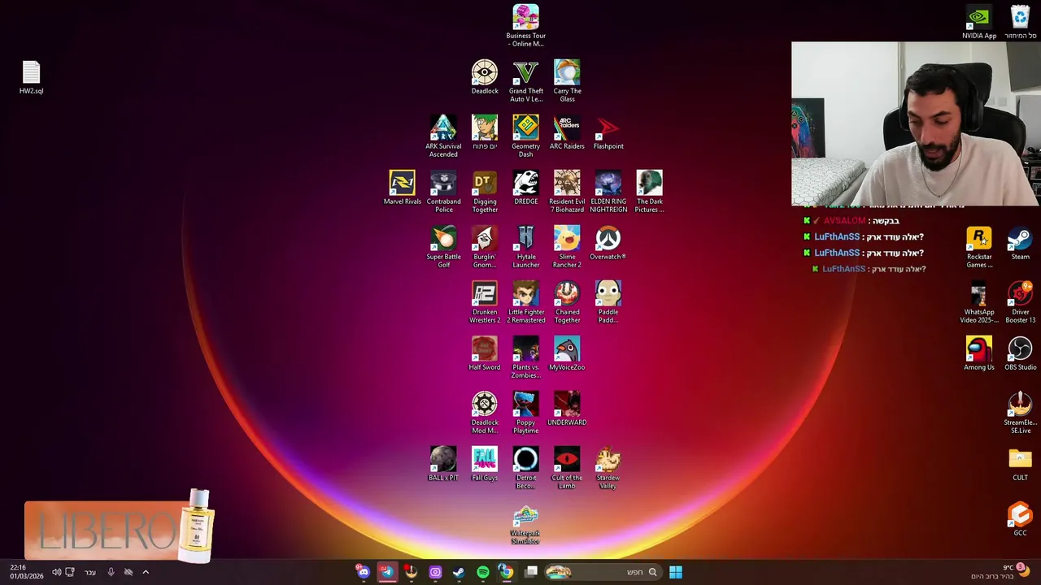
Task: Open Waterpark Simulator shortcut
Action: pyautogui.click(x=525, y=525)
